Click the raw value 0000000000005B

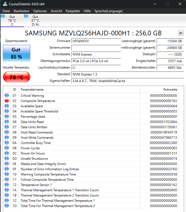(164, 174)
